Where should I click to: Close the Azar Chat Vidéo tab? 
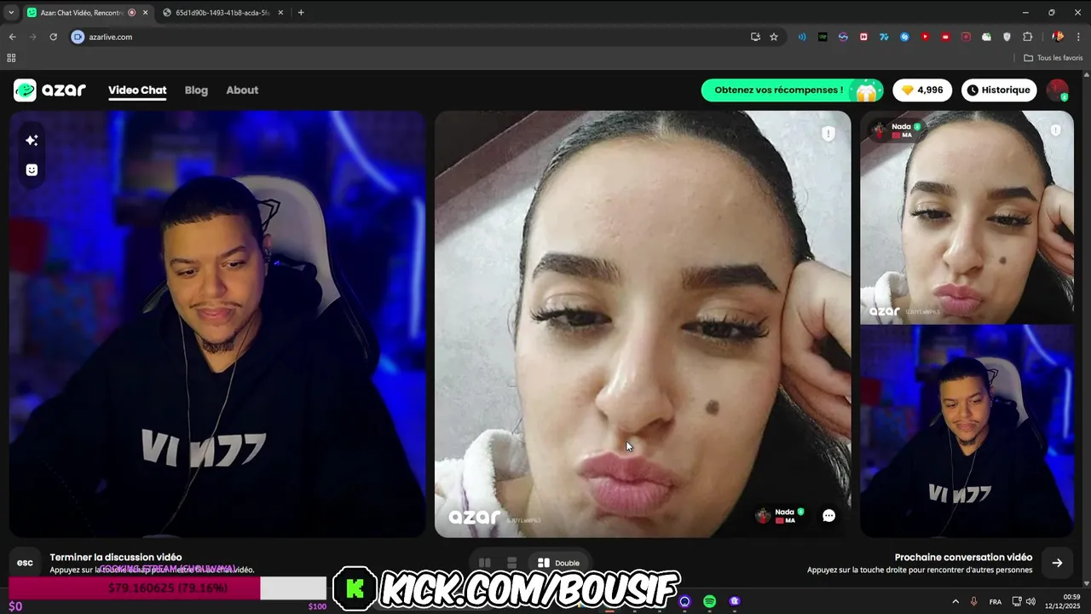145,13
